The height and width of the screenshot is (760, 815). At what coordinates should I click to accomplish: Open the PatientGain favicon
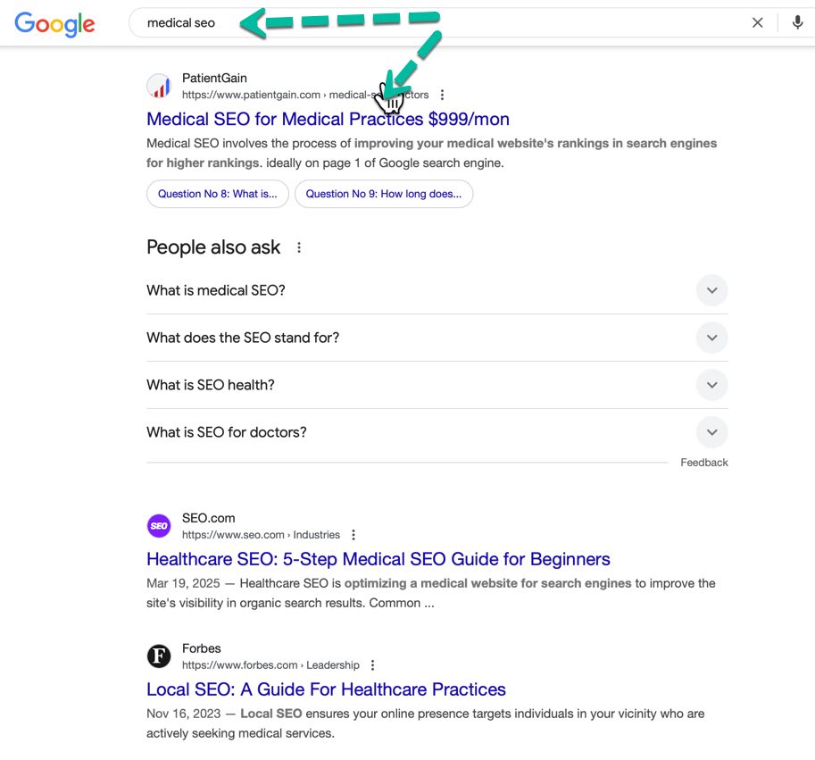click(x=159, y=86)
